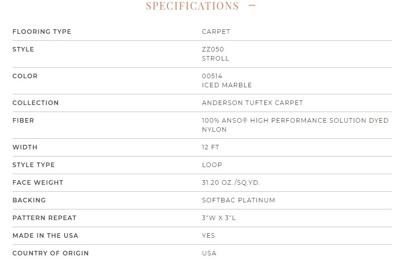Select the FIBER row label

[23, 121]
